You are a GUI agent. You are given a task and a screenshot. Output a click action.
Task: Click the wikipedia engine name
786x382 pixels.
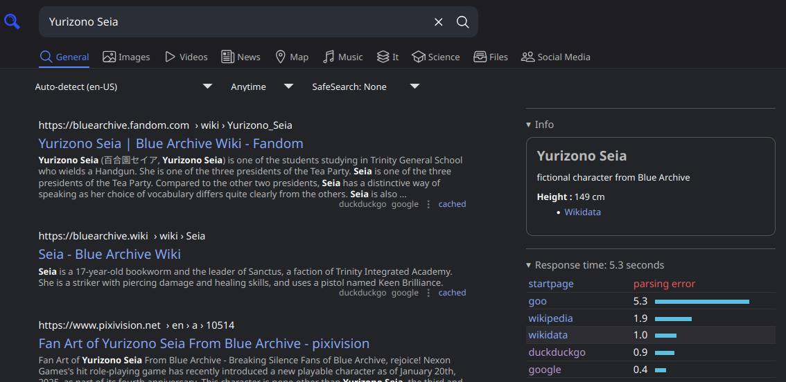pyautogui.click(x=550, y=318)
